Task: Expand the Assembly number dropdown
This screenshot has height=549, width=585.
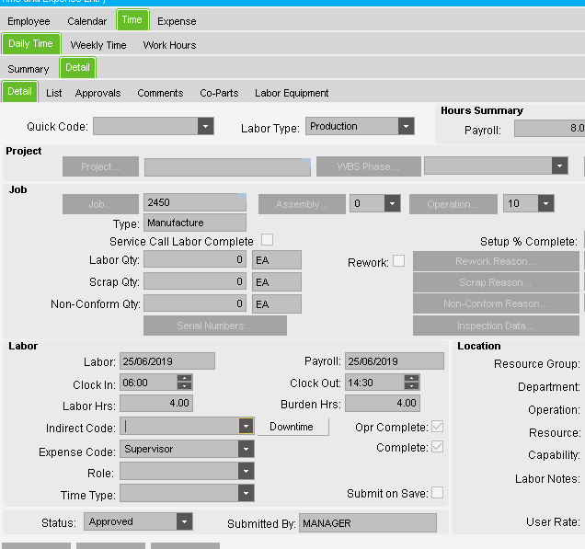Action: pyautogui.click(x=392, y=203)
